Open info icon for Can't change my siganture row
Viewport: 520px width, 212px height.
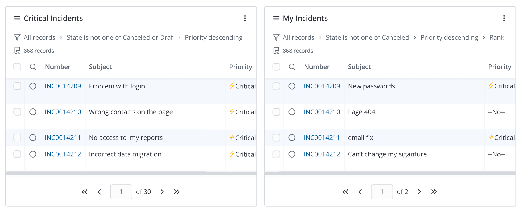point(292,154)
